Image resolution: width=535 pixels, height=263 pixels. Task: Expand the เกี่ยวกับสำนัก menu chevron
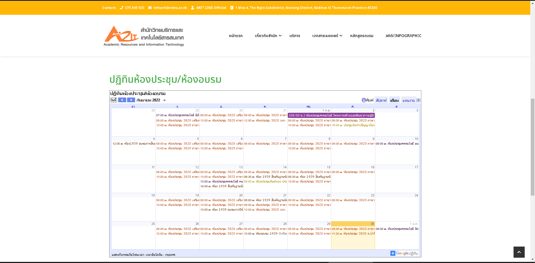click(x=280, y=36)
